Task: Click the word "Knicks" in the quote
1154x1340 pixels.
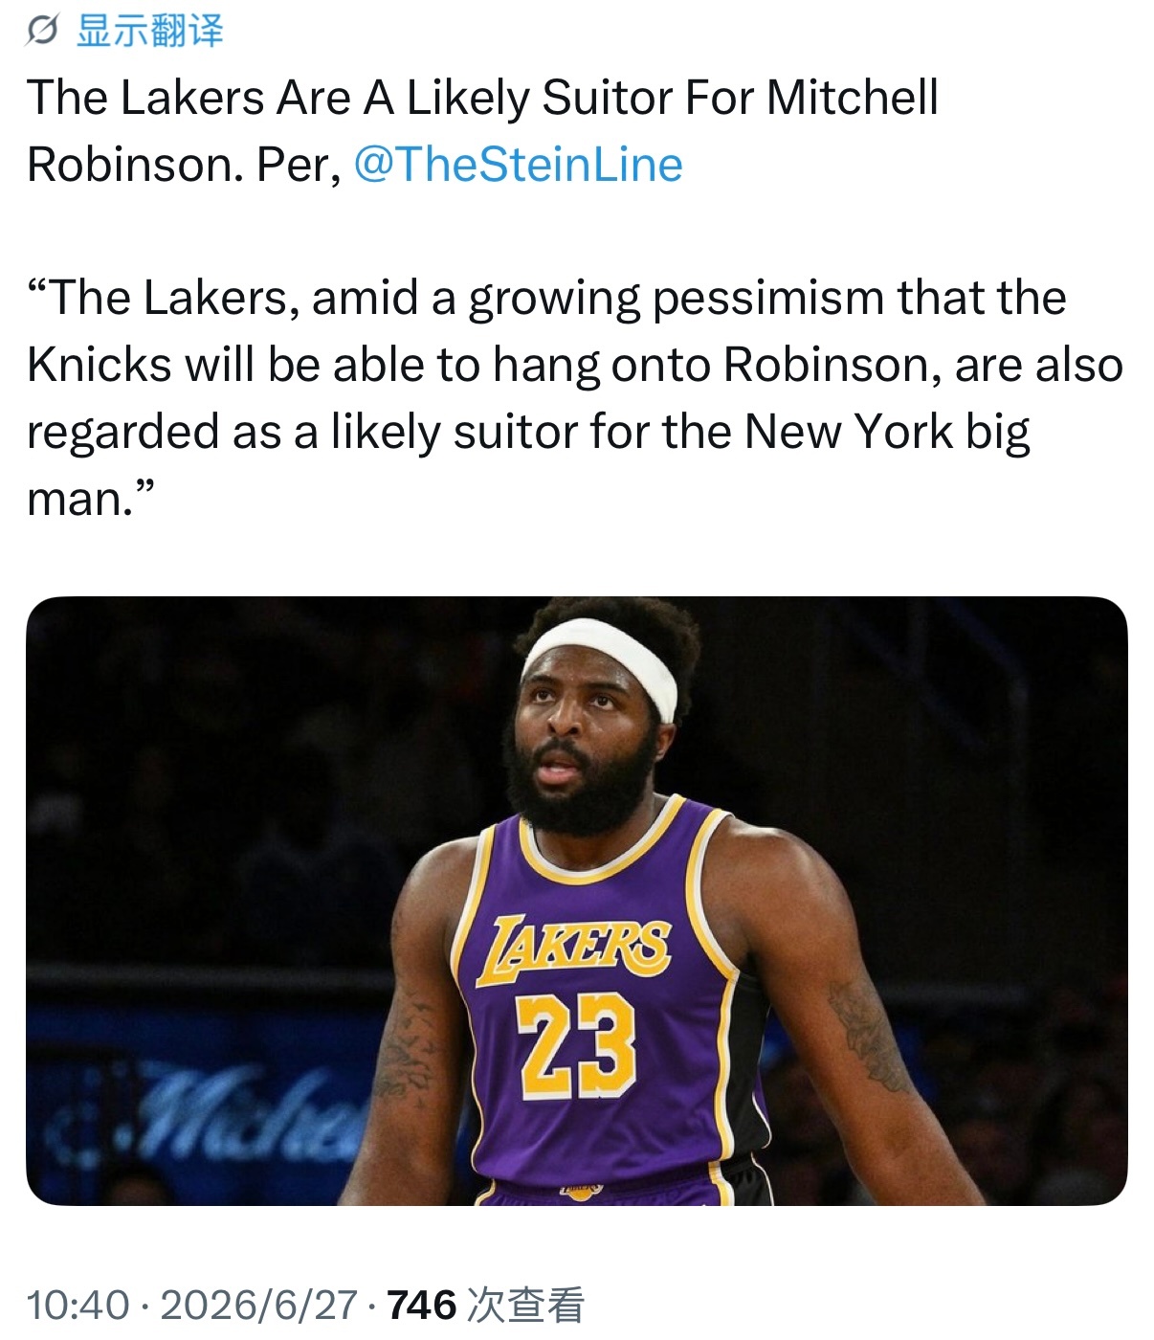Action: pos(100,365)
